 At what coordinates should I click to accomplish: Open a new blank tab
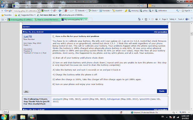click(x=90, y=19)
